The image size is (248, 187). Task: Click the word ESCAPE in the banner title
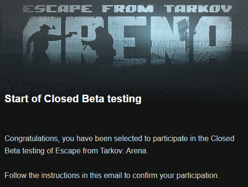[58, 9]
